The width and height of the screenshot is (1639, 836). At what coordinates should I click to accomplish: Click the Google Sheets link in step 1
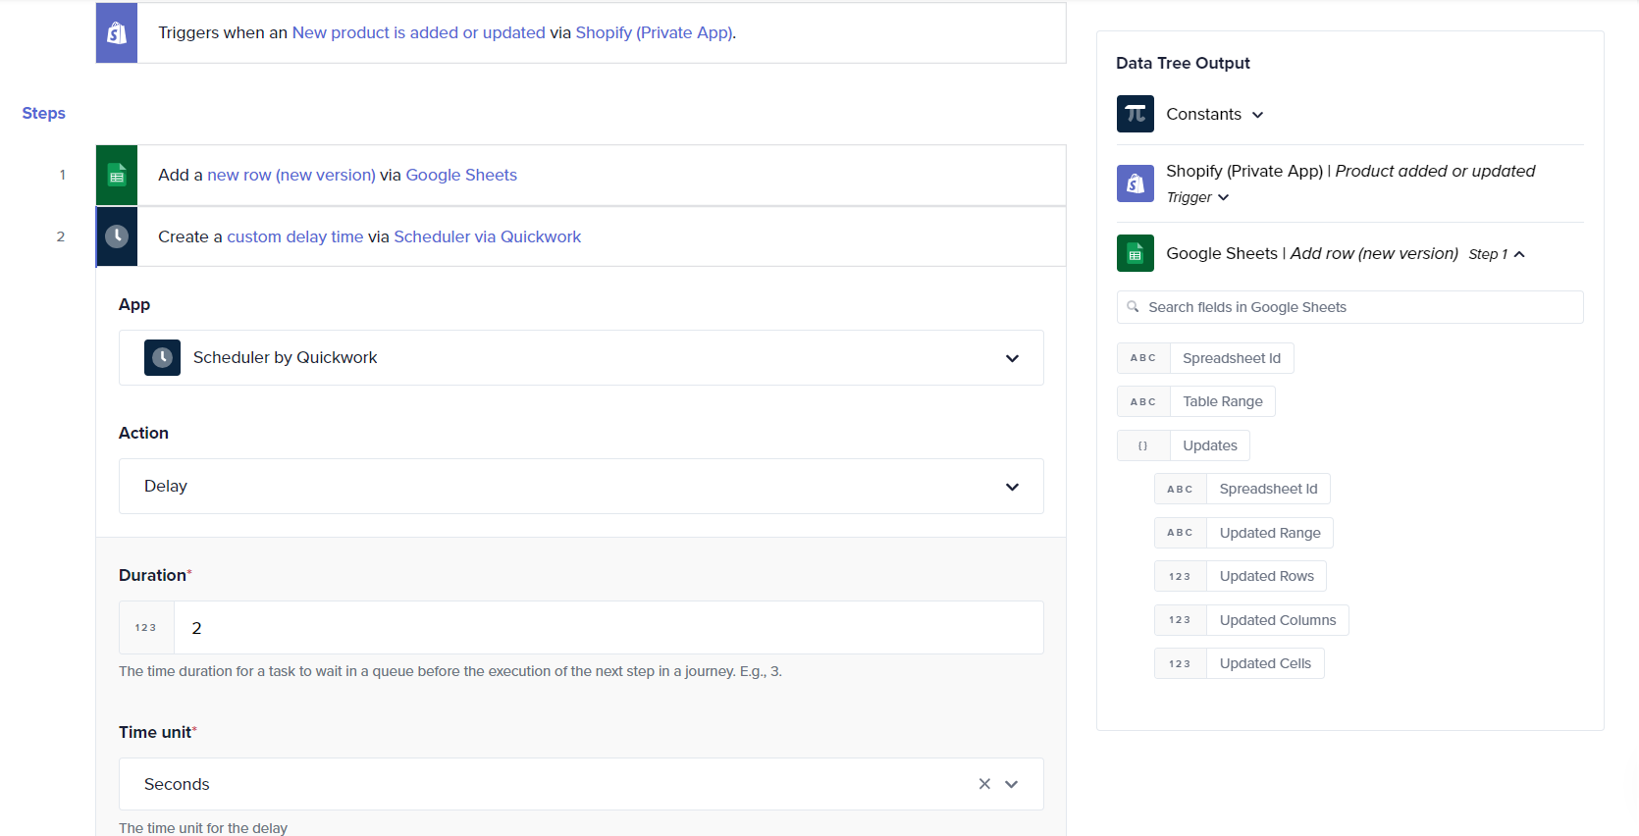461,176
